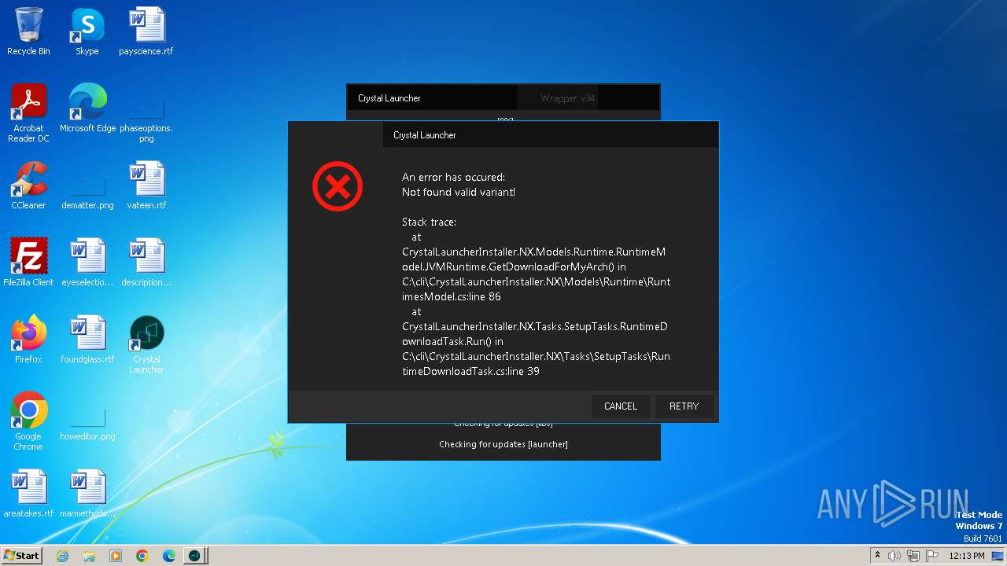This screenshot has width=1007, height=566.
Task: Click the 'Wrapper: v34' label
Action: [x=568, y=98]
